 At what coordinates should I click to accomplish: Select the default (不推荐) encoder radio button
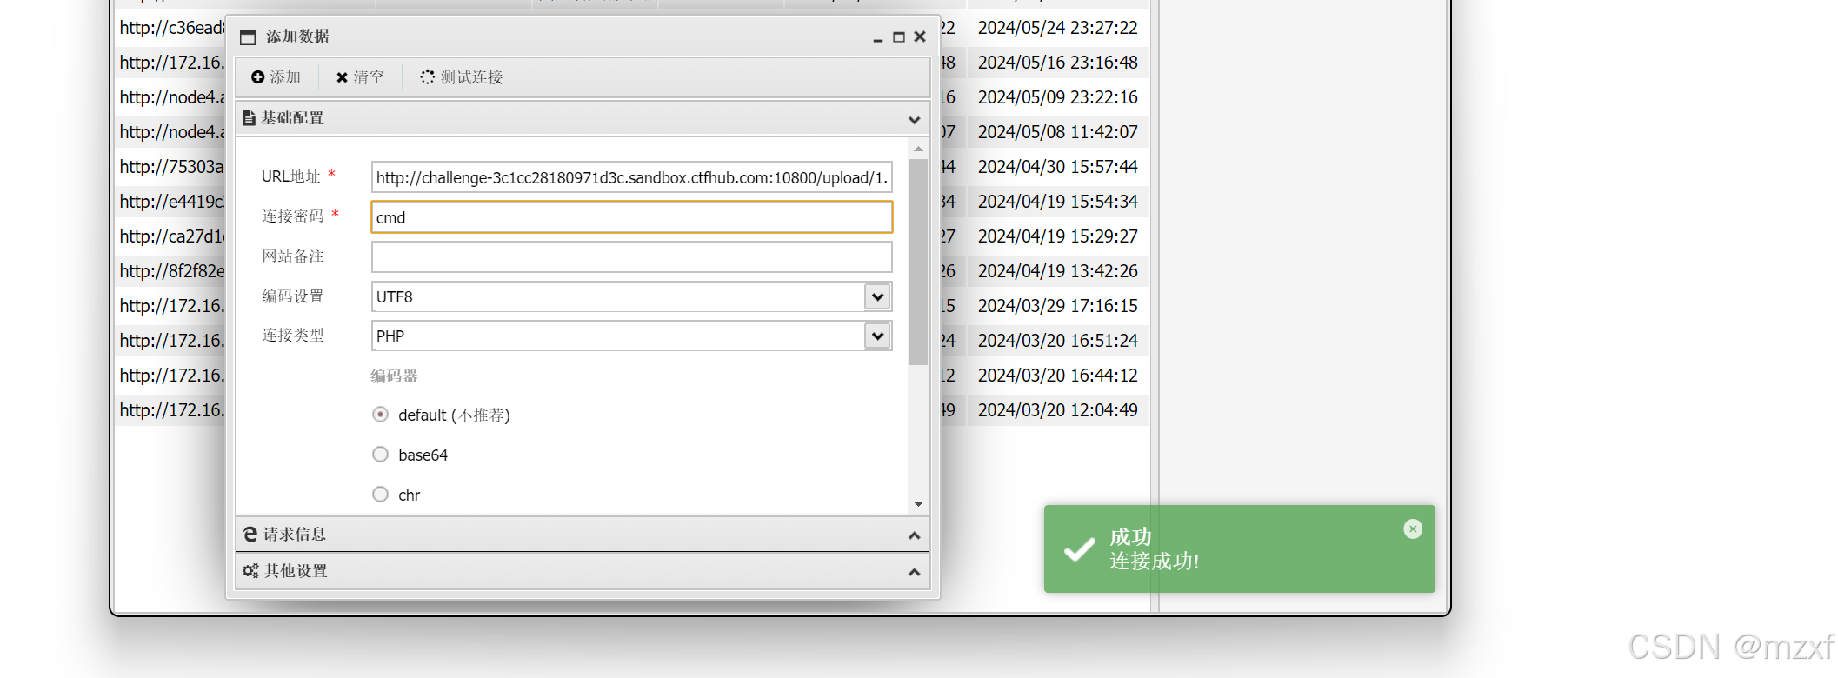click(380, 415)
